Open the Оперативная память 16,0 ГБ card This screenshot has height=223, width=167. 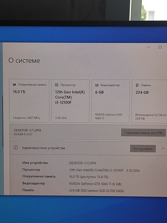point(29,101)
